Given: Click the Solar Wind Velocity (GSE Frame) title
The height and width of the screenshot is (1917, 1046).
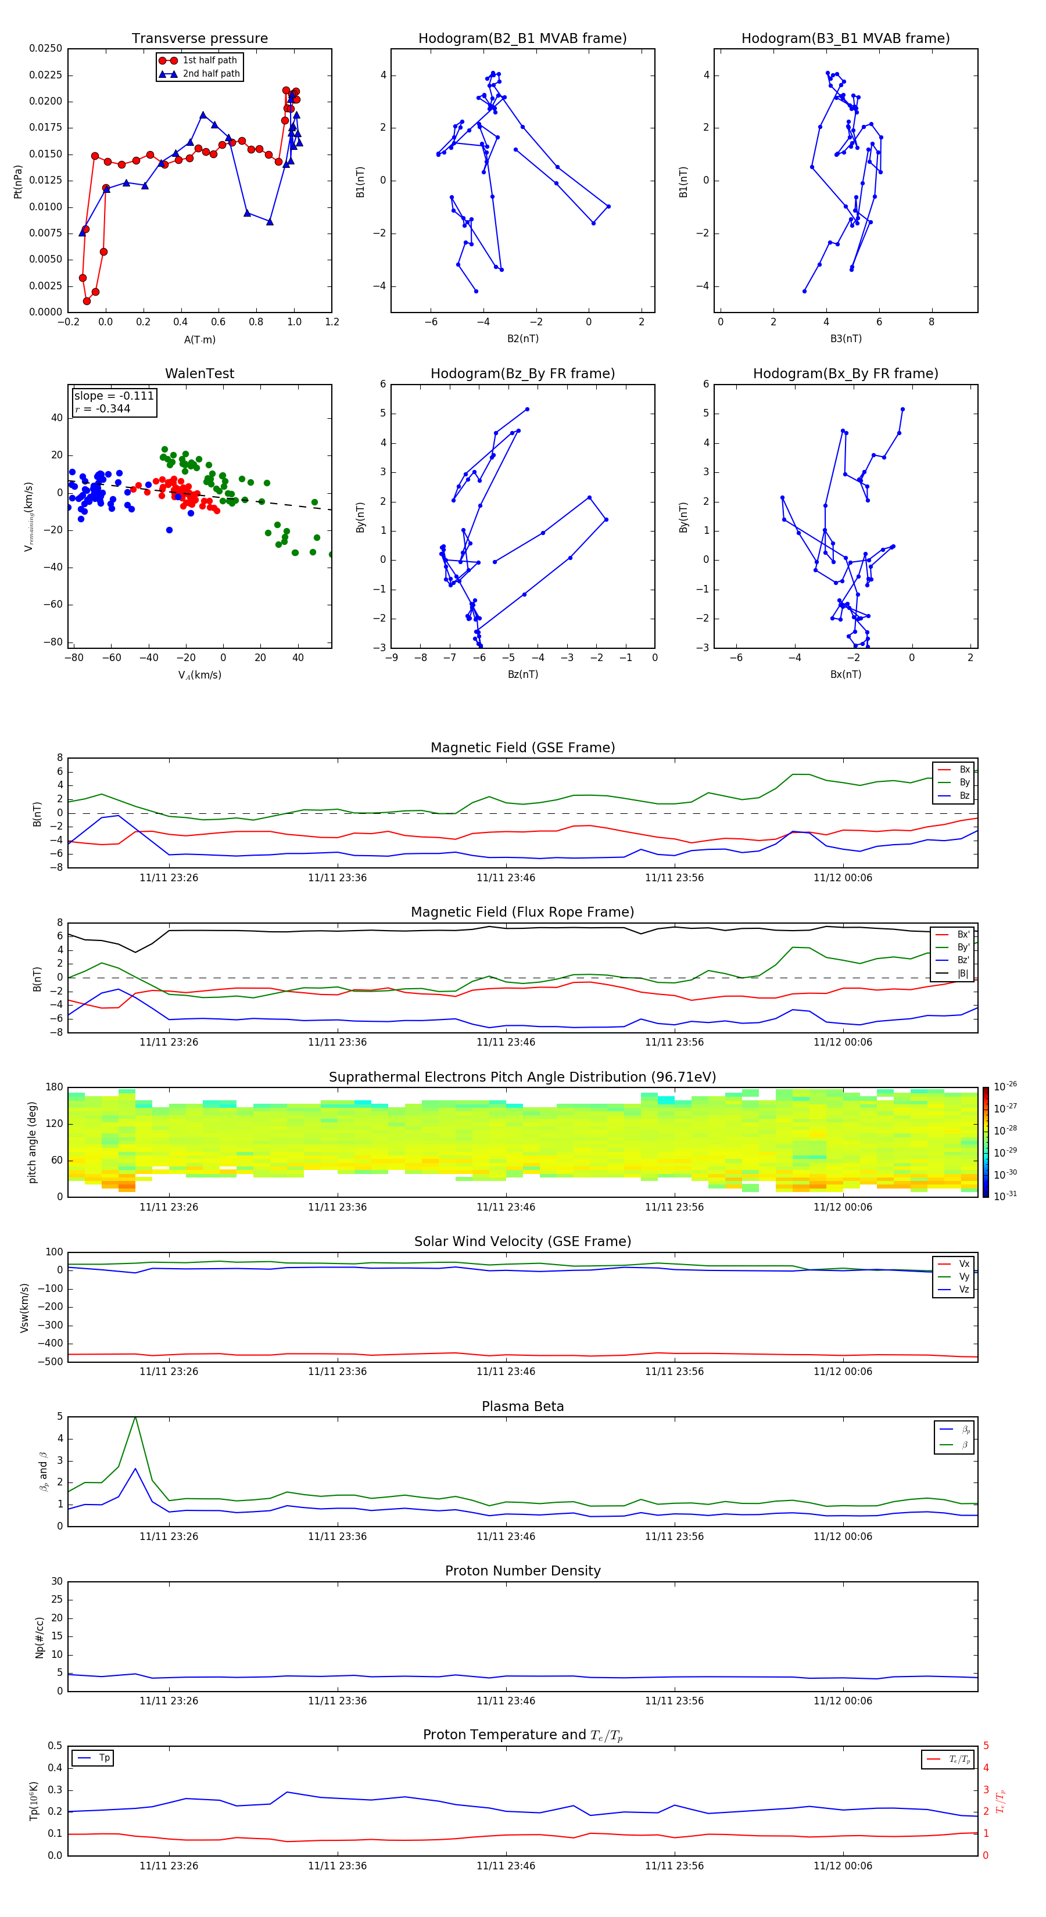Looking at the screenshot, I should pyautogui.click(x=522, y=1241).
